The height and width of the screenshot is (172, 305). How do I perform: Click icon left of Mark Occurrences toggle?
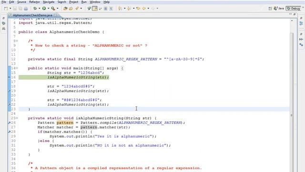click(x=89, y=9)
